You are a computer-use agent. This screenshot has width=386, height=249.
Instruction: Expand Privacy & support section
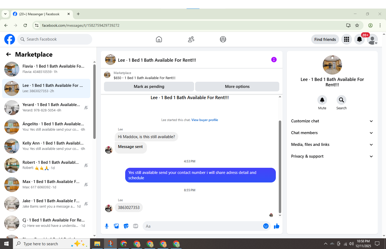332,156
